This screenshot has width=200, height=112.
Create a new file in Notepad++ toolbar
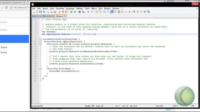34,12
